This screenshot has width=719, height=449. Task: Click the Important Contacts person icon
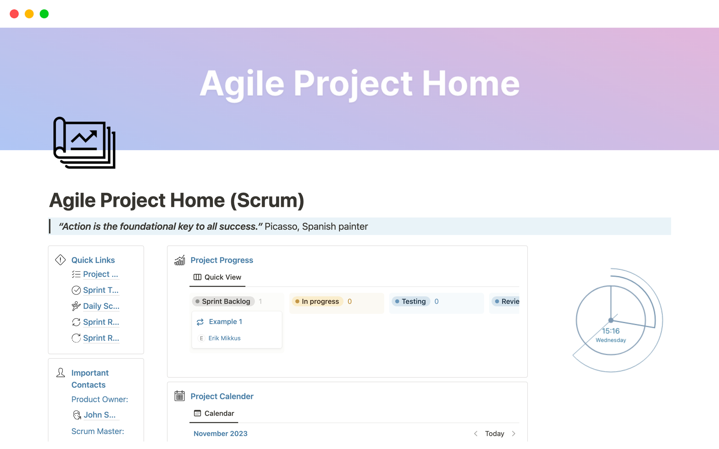(x=60, y=372)
